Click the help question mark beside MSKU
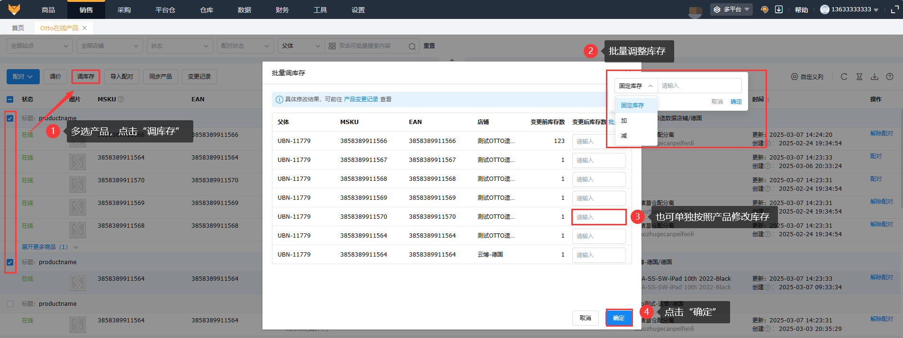This screenshot has width=903, height=338. tap(121, 99)
